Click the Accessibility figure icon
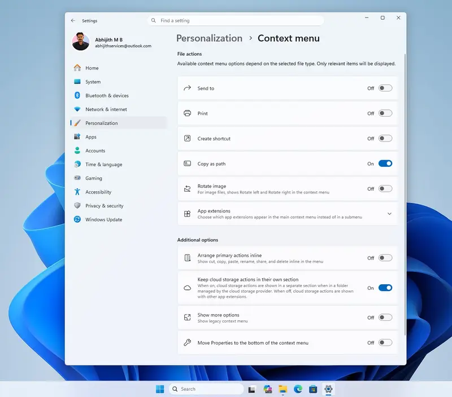The height and width of the screenshot is (397, 452). [x=77, y=192]
